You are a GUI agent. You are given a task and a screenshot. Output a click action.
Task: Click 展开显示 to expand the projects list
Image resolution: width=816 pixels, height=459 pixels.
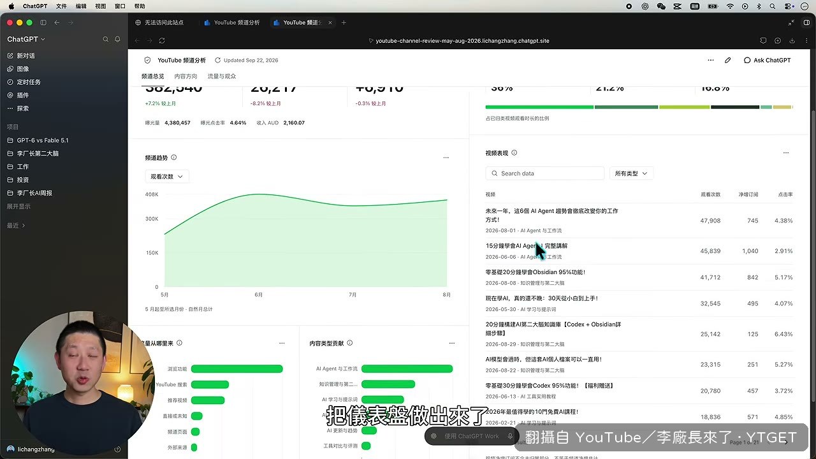18,207
